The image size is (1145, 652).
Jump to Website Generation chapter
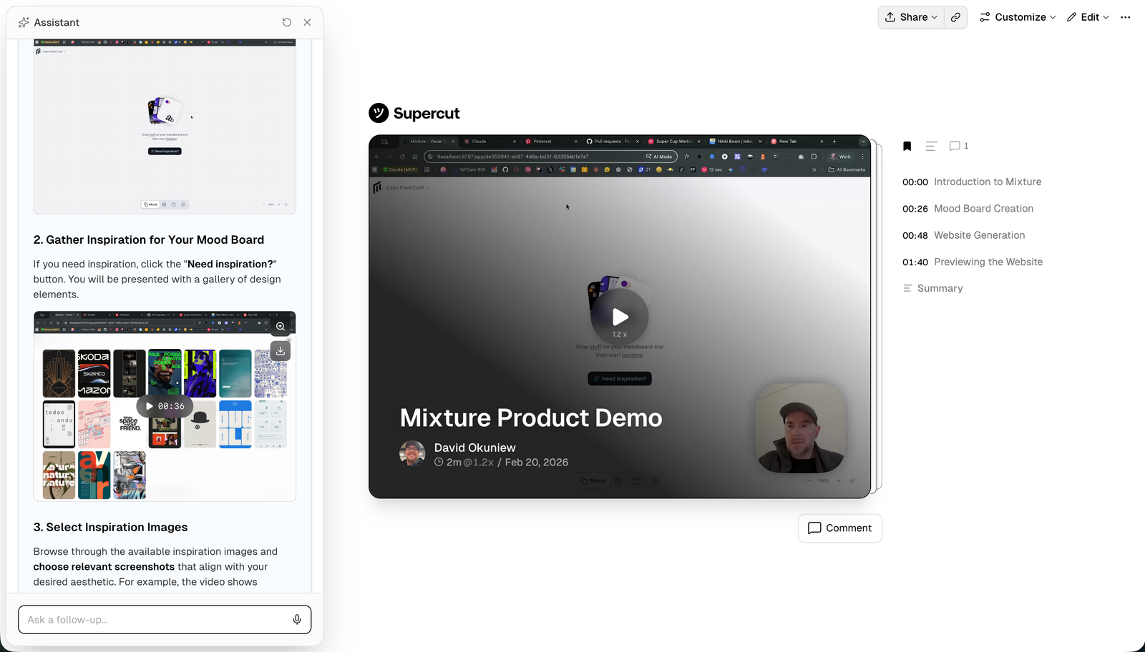click(963, 235)
